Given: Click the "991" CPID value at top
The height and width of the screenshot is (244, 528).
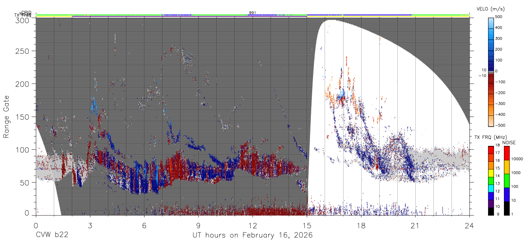Looking at the screenshot, I should [x=252, y=12].
